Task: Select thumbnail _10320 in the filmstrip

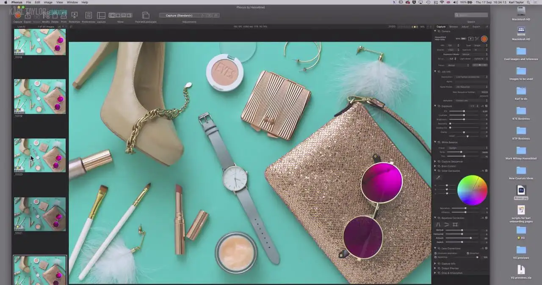Action: coord(40,155)
